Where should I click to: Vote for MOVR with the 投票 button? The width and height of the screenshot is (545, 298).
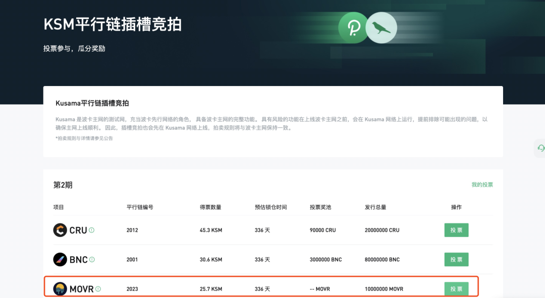(456, 288)
